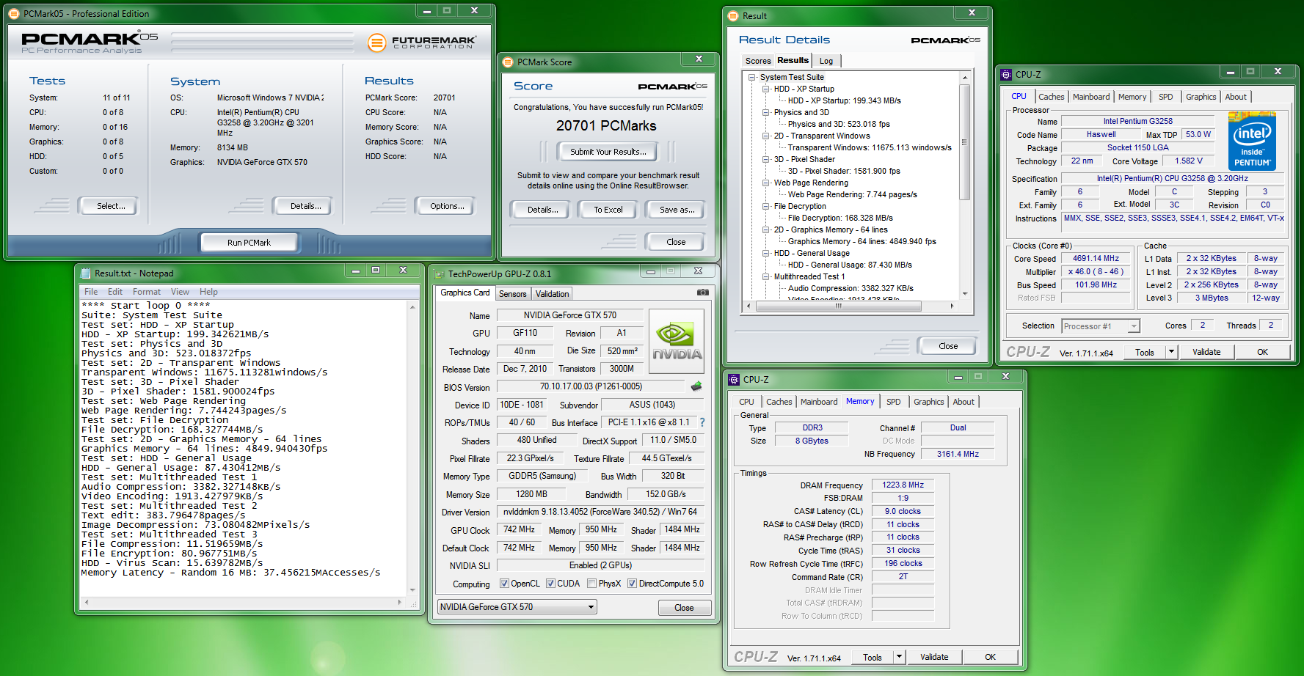
Task: Click the GPU-Z title bar icon
Action: (440, 274)
